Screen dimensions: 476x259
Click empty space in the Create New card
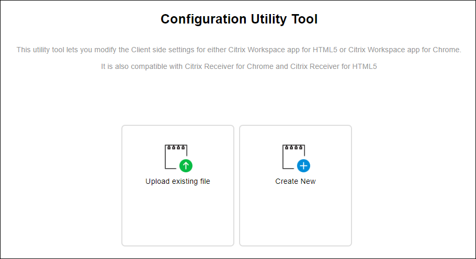point(296,217)
